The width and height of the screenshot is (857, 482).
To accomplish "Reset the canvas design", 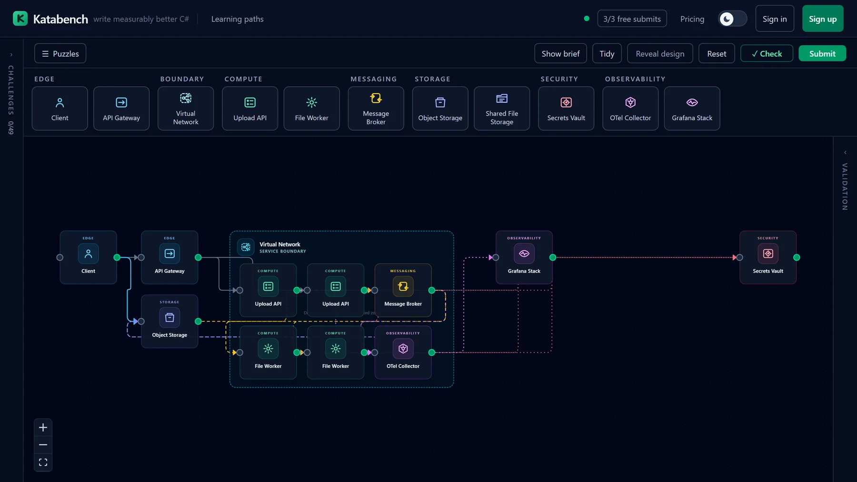I will click(x=717, y=54).
